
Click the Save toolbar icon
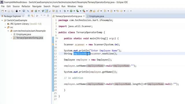(x=9, y=11)
